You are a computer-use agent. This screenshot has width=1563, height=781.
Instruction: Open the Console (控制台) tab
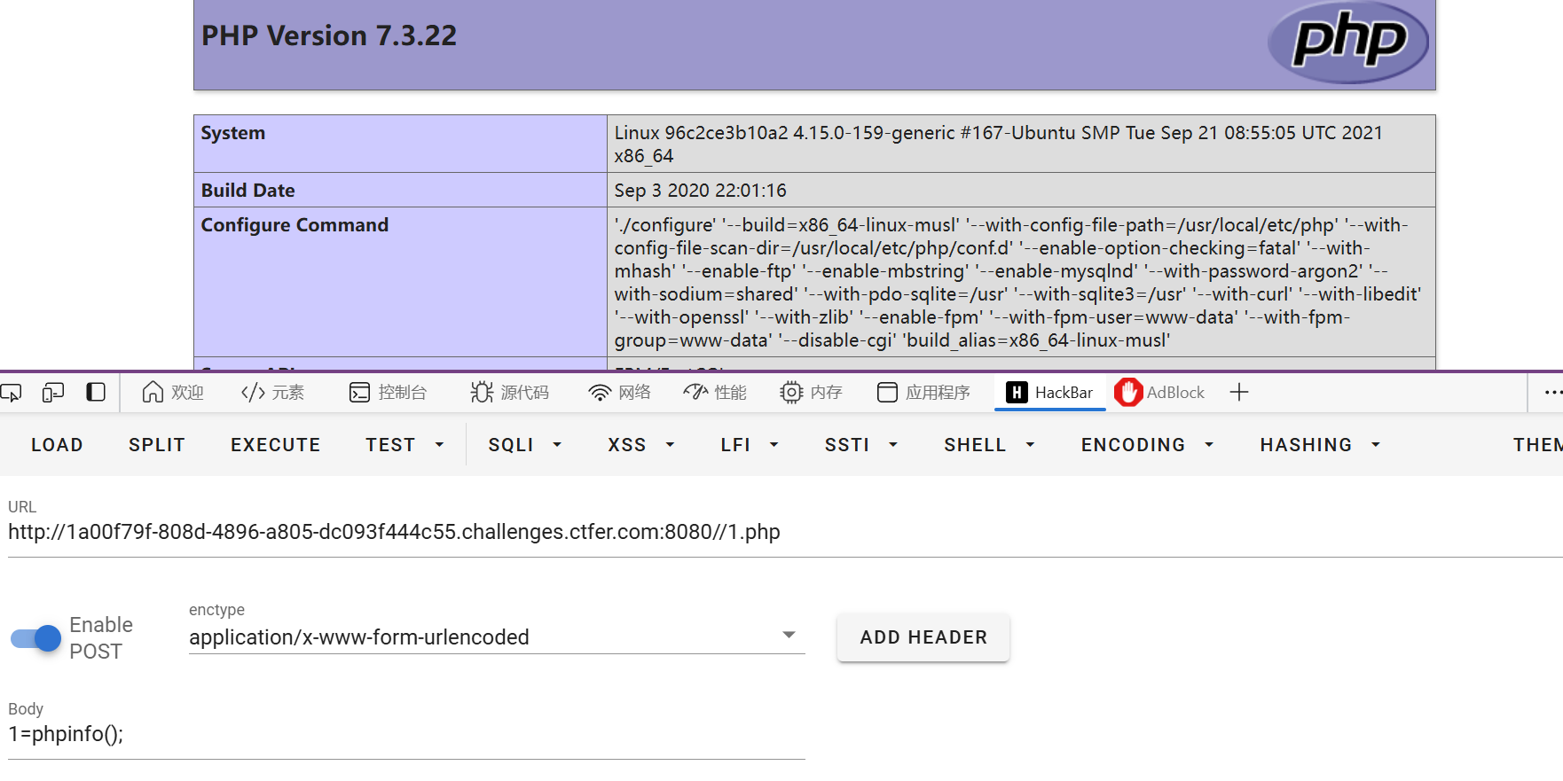click(x=388, y=392)
